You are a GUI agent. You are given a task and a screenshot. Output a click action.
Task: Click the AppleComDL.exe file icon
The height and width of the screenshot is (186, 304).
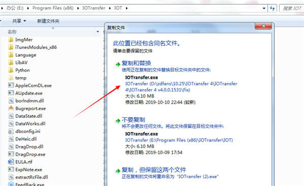pyautogui.click(x=11, y=85)
